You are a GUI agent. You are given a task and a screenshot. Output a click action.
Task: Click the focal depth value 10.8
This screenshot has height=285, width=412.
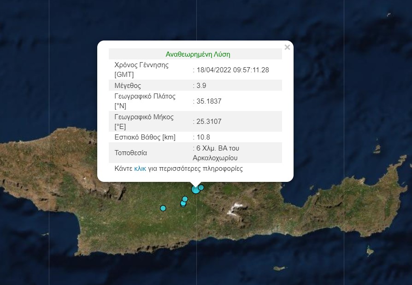[202, 137]
